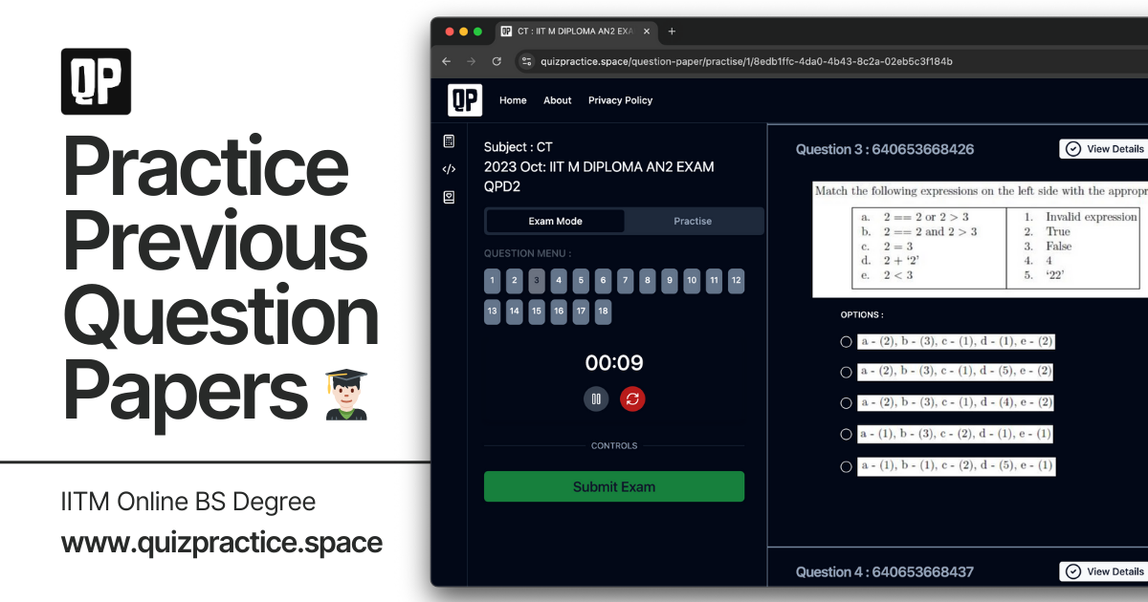1148x602 pixels.
Task: Click the QP logo in the navbar
Action: pyautogui.click(x=465, y=100)
